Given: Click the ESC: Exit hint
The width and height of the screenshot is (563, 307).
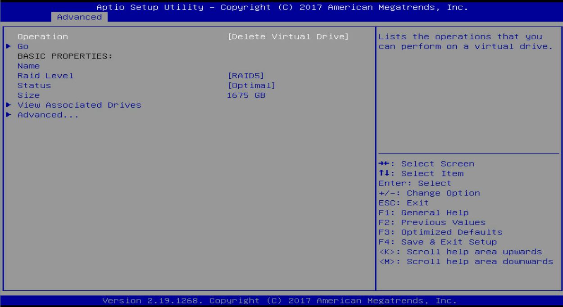Looking at the screenshot, I should click(x=404, y=203).
